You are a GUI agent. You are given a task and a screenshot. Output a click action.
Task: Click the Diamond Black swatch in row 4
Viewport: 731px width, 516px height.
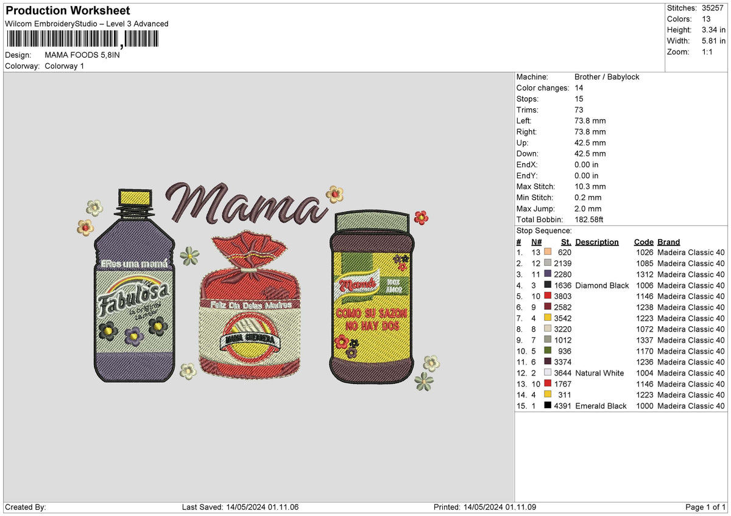[548, 285]
